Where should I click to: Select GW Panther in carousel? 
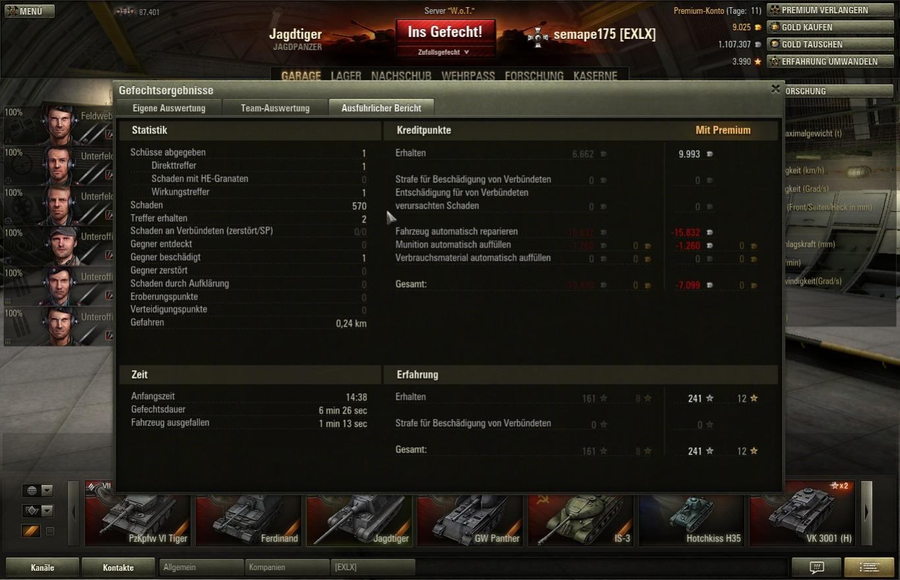[x=470, y=513]
